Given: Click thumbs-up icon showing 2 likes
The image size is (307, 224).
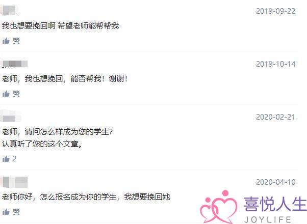Looking at the screenshot, I should coord(6,159).
